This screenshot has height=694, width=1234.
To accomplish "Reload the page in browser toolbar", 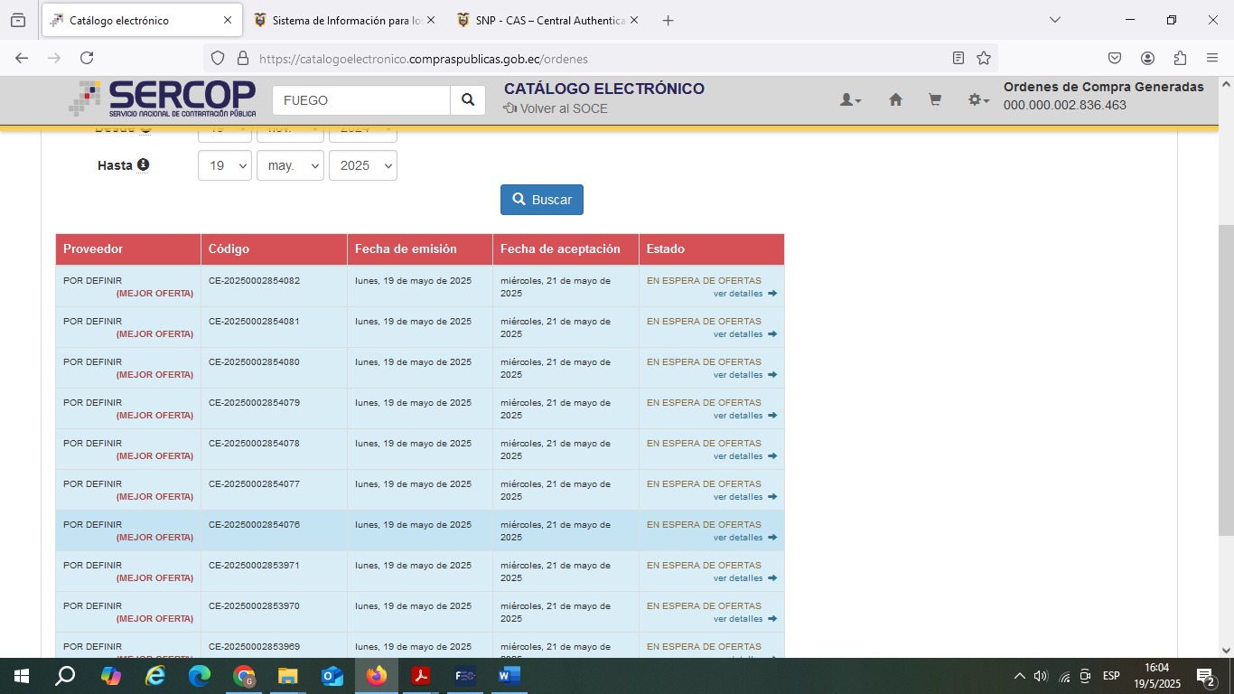I will 87,58.
